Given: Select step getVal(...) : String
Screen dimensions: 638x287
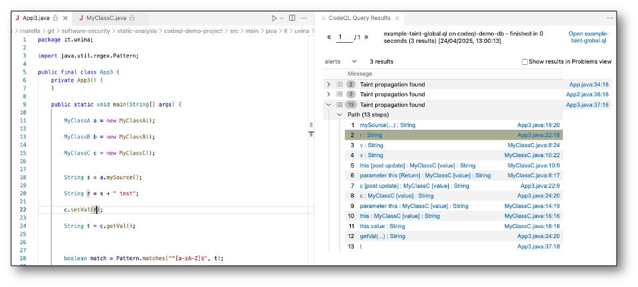Looking at the screenshot, I should click(382, 236).
